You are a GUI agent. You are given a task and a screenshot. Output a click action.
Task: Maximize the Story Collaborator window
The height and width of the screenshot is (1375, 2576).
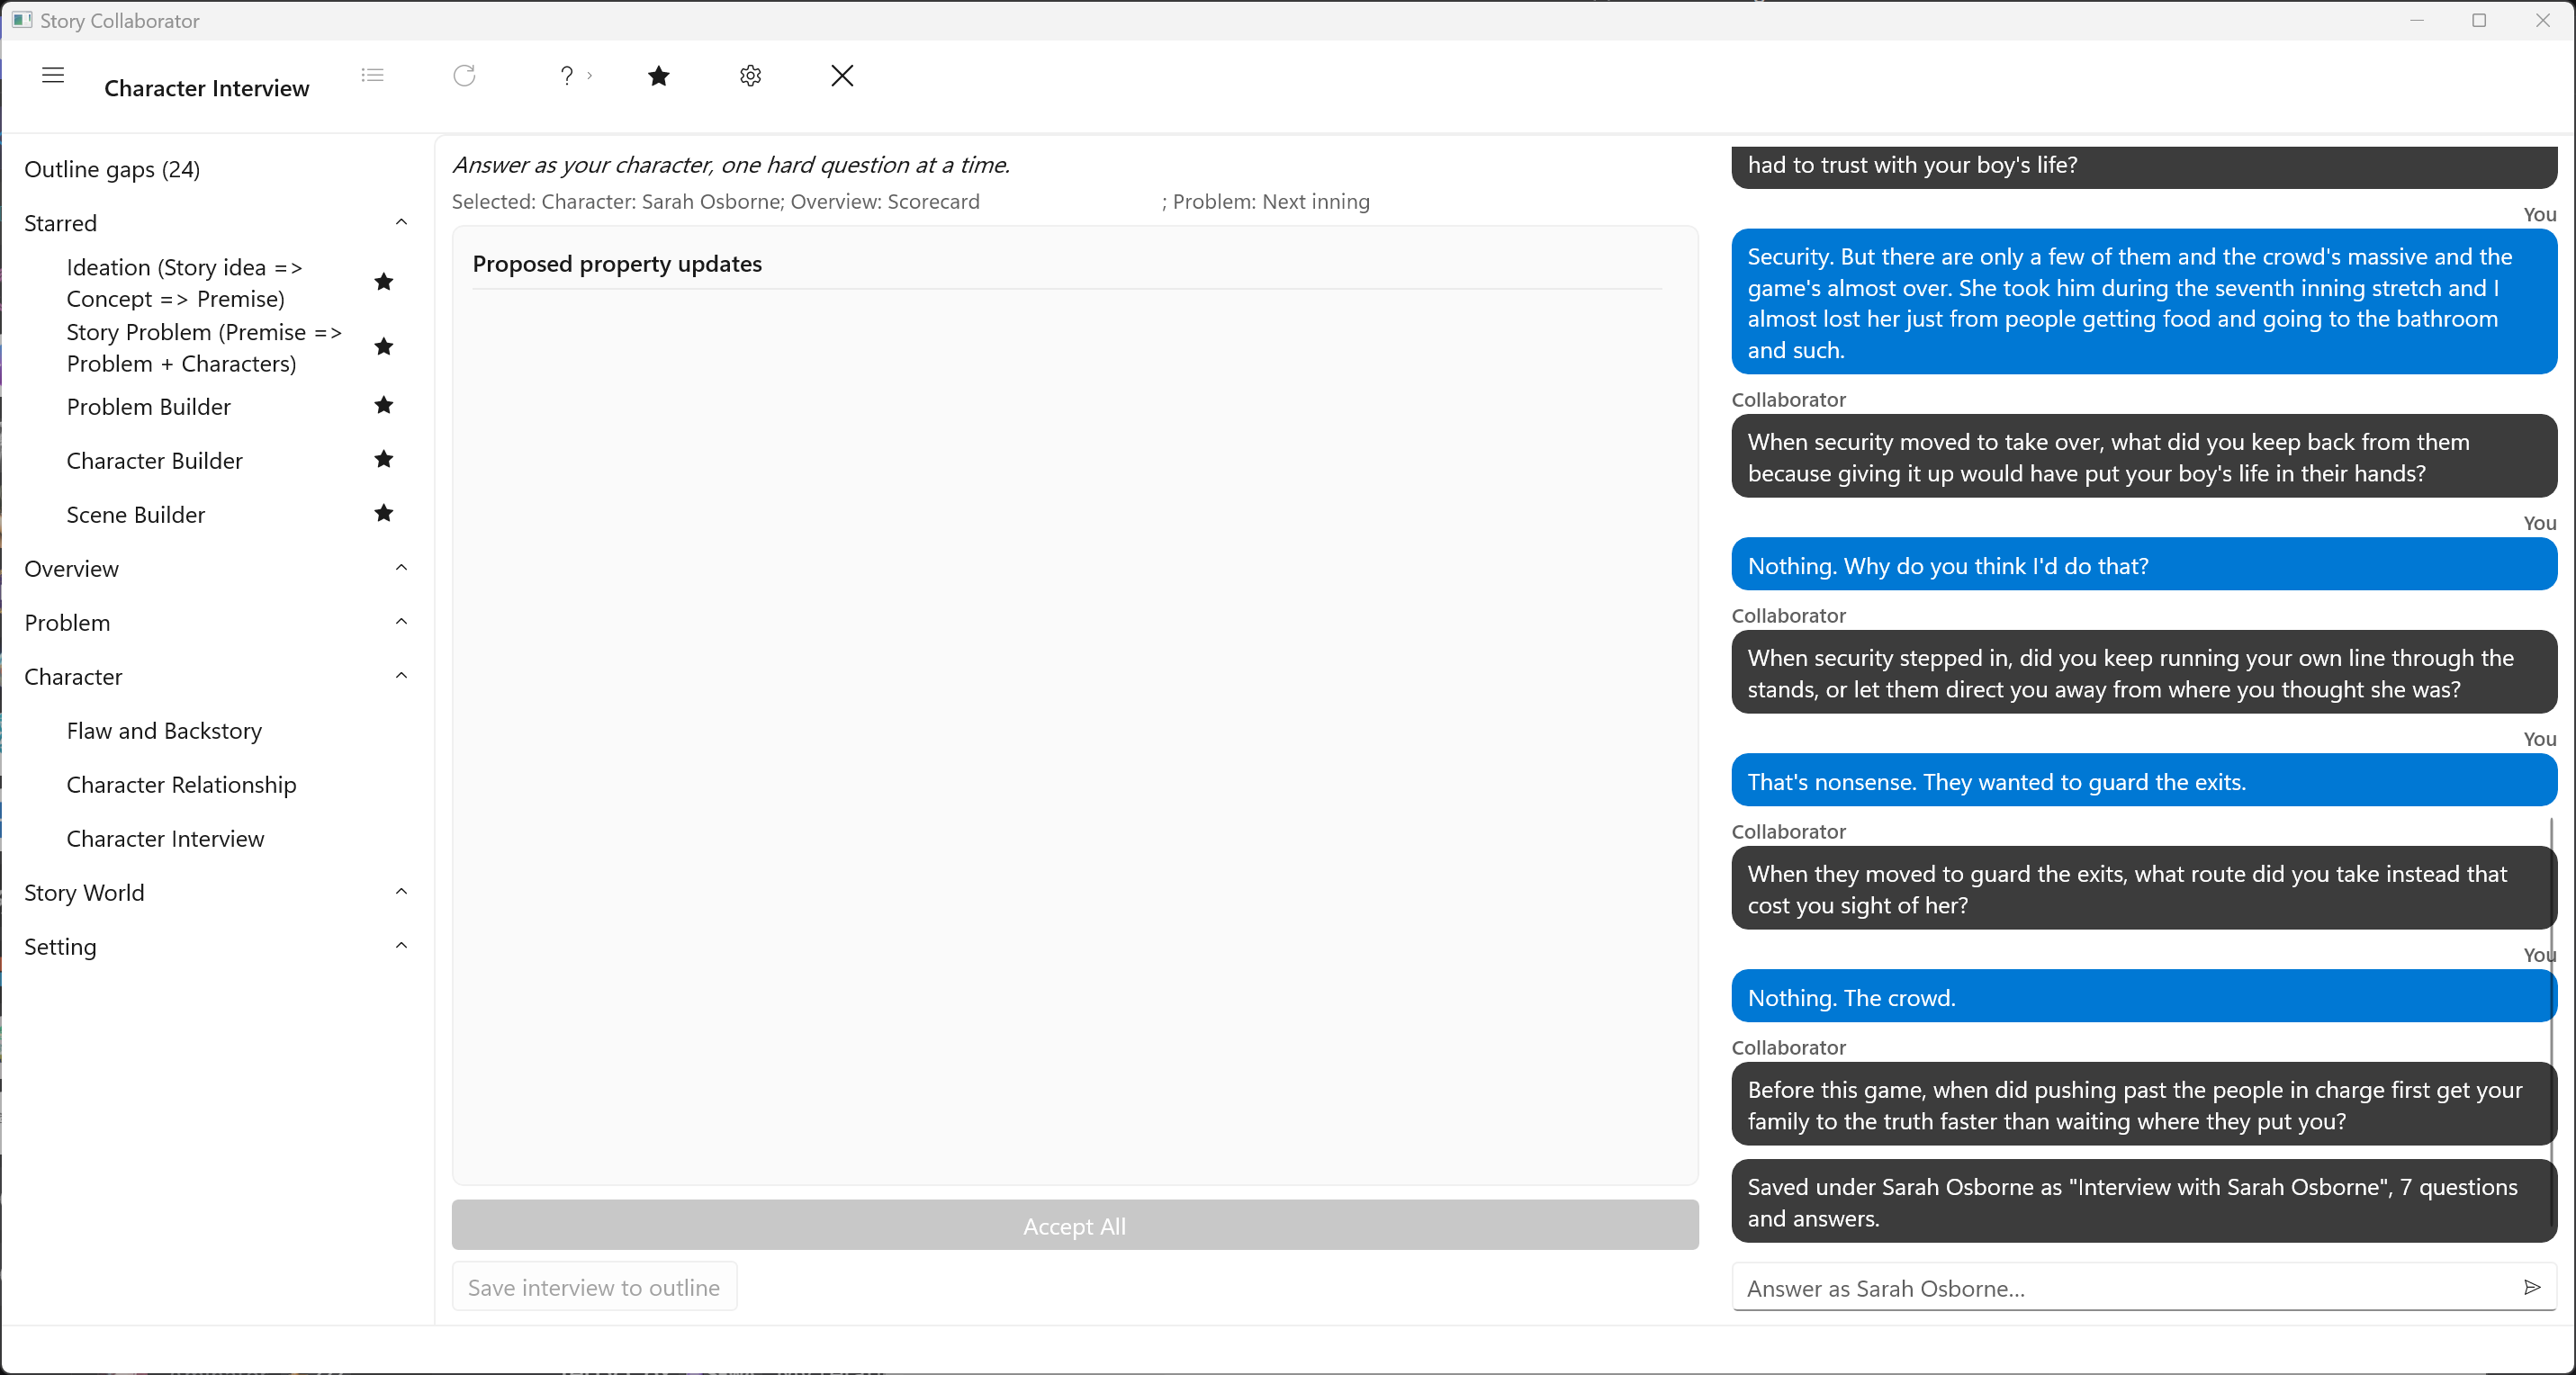coord(2479,20)
